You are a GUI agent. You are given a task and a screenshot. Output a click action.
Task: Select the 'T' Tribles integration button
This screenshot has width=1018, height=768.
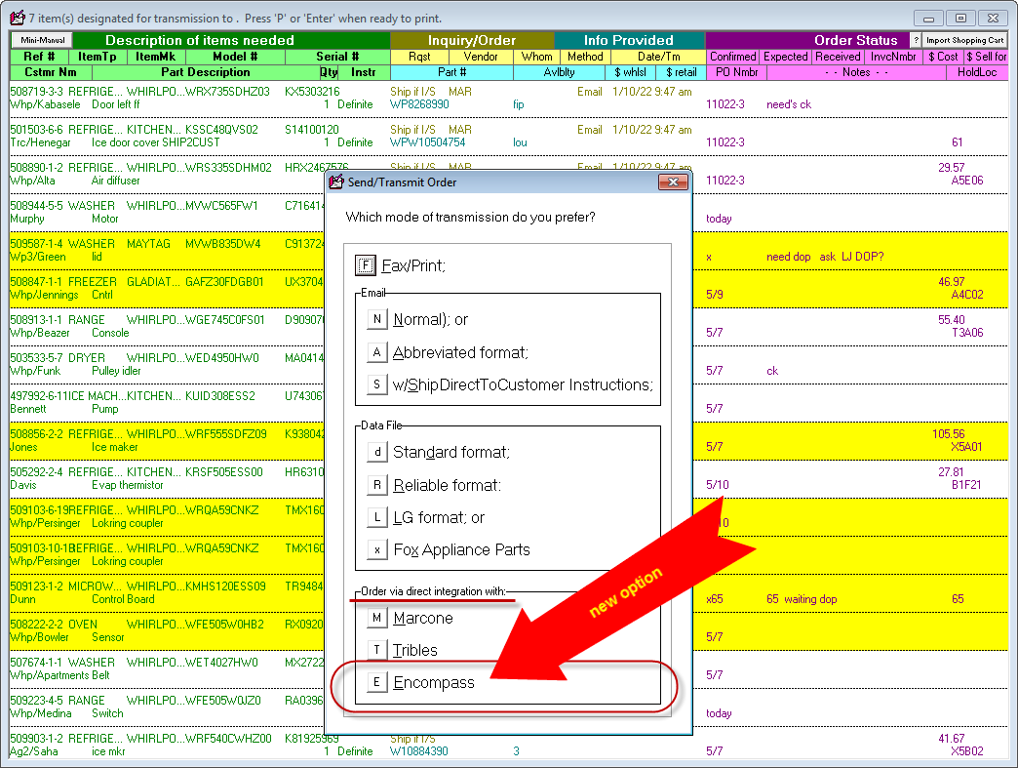377,650
